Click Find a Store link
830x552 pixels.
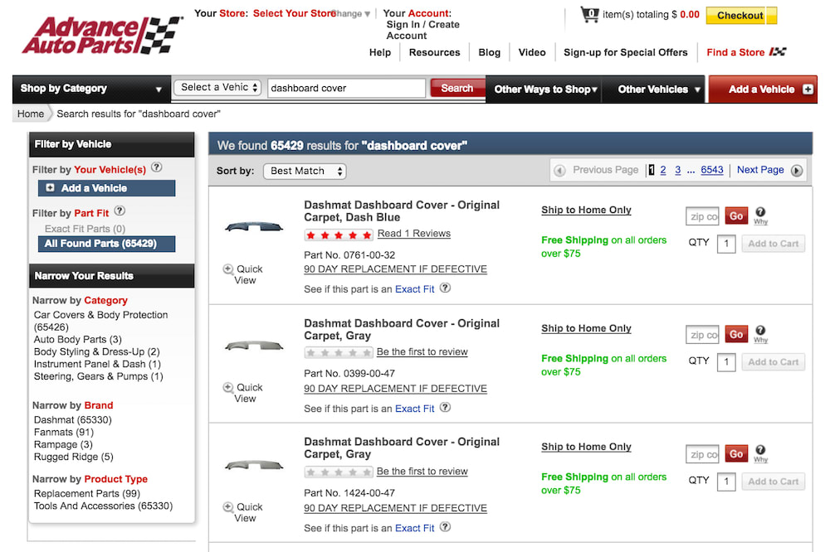[735, 52]
